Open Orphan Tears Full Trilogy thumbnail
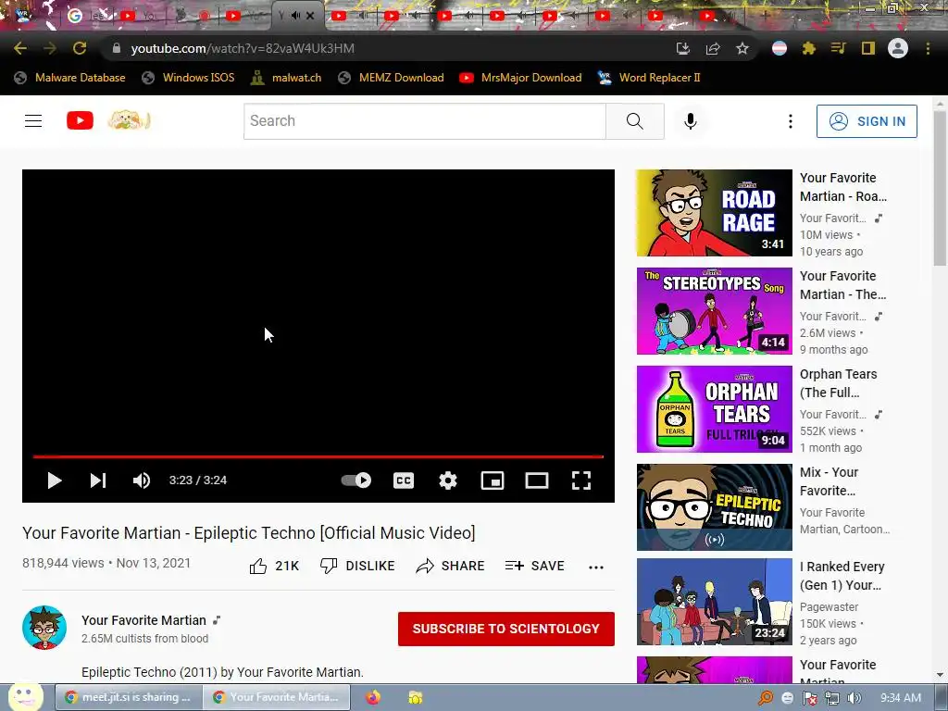This screenshot has height=711, width=948. (x=714, y=408)
